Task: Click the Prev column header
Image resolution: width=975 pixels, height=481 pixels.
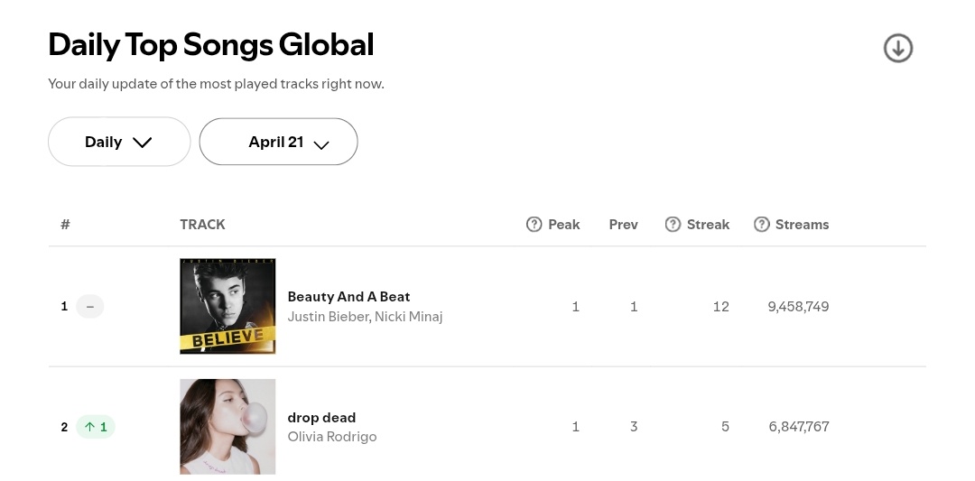Action: point(623,225)
